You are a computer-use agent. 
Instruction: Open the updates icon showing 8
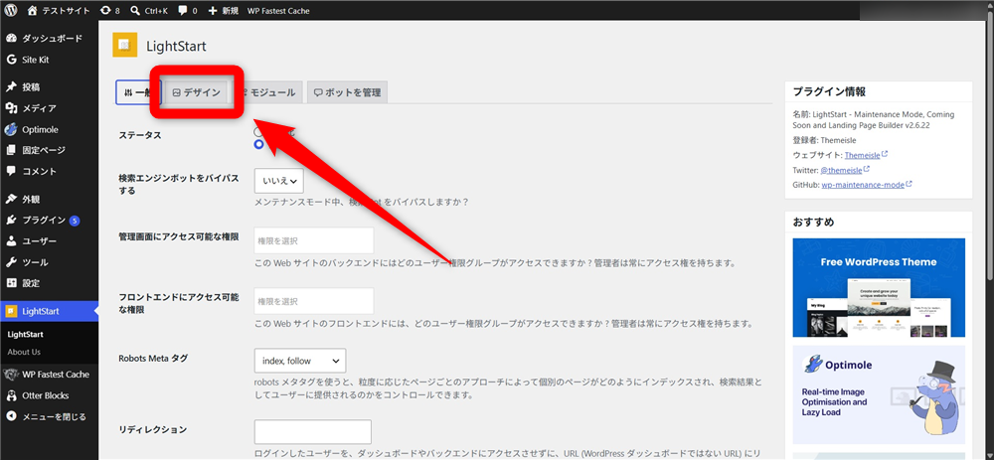(109, 10)
